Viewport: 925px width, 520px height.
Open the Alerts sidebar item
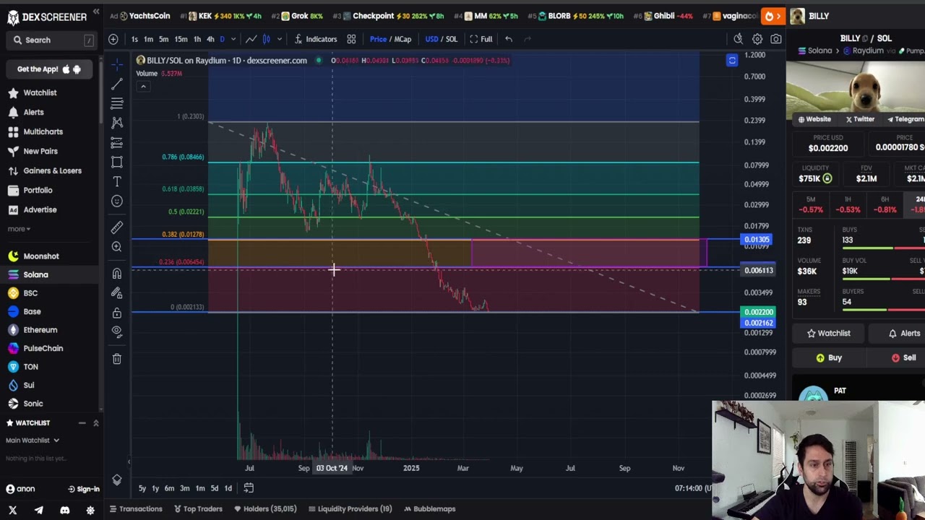33,112
